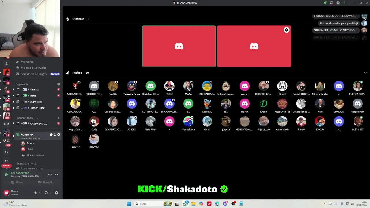This screenshot has height=208, width=370.
Task: Open server with 297 notifications badge
Action: 6,116
